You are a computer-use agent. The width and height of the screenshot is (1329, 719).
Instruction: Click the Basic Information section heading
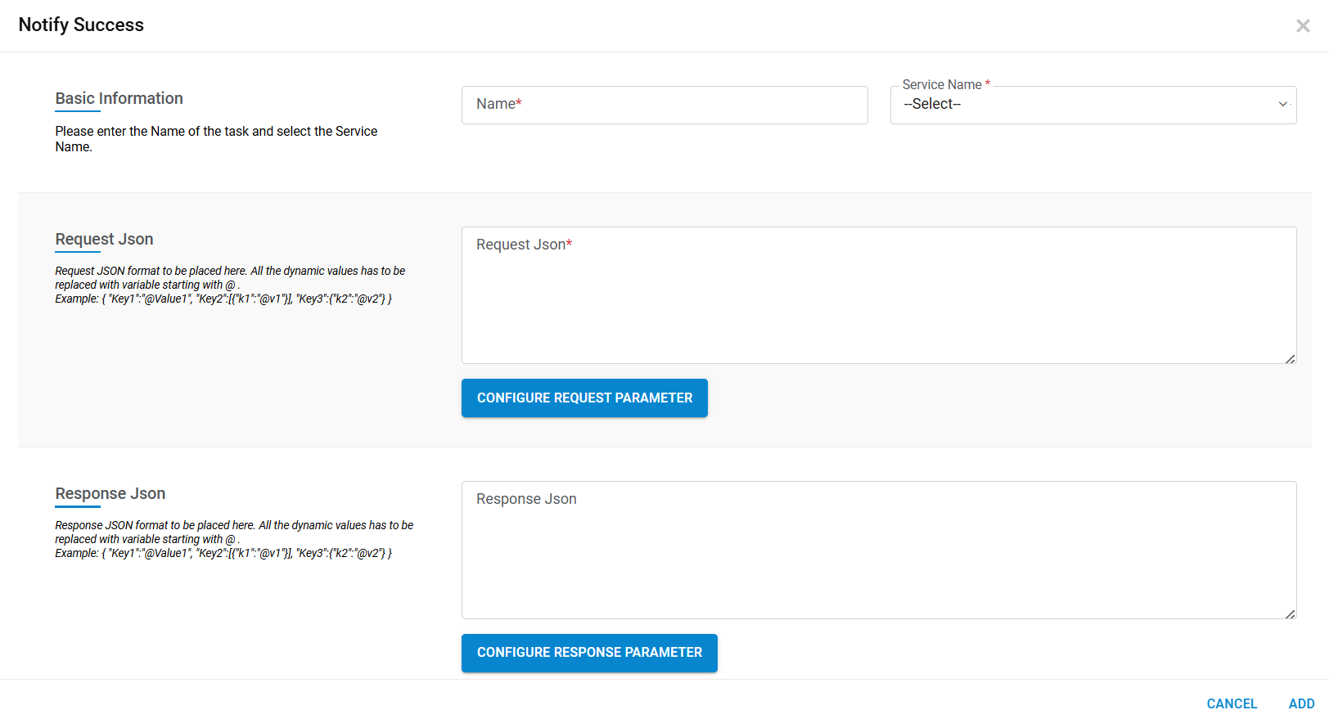(119, 99)
